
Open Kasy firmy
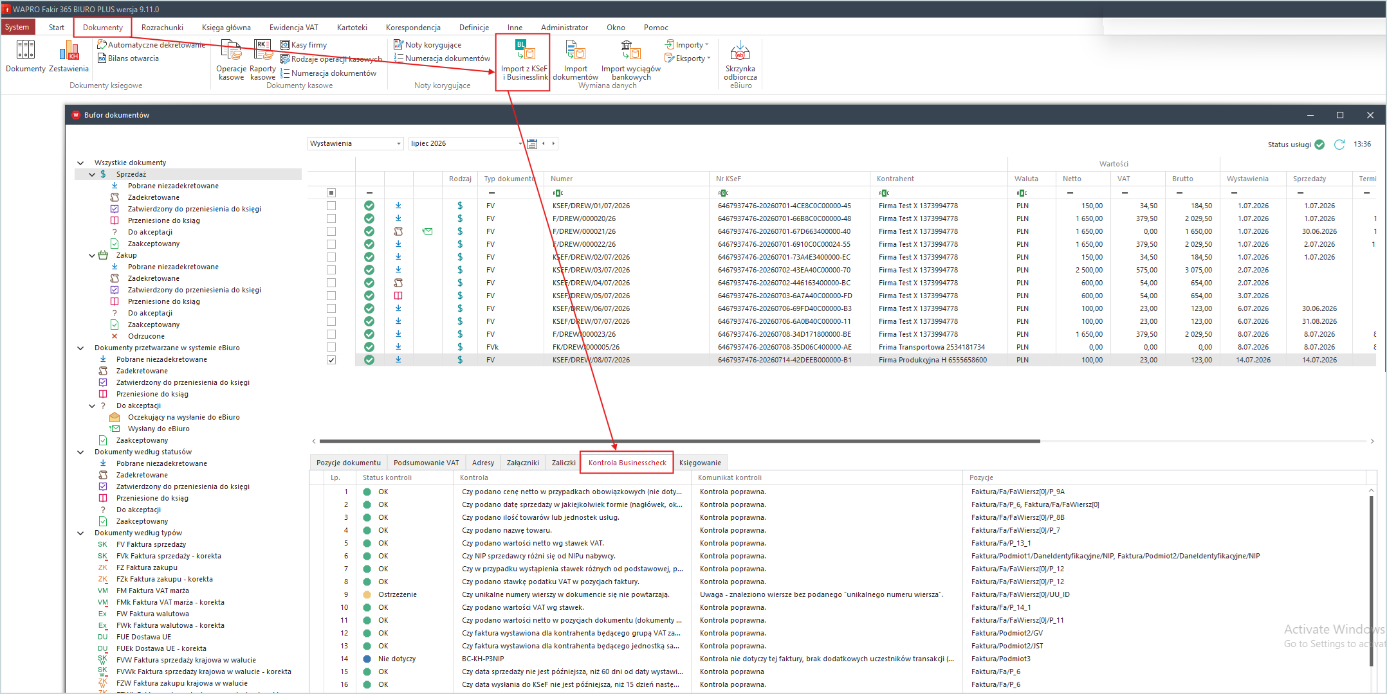pyautogui.click(x=304, y=45)
